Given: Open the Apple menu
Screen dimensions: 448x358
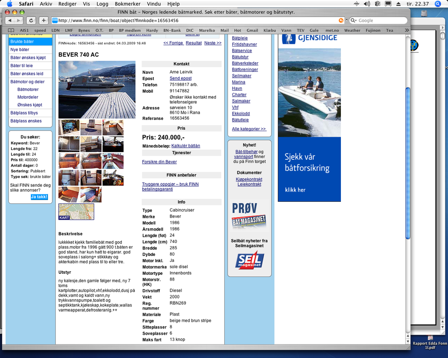Looking at the screenshot, I should (9, 4).
